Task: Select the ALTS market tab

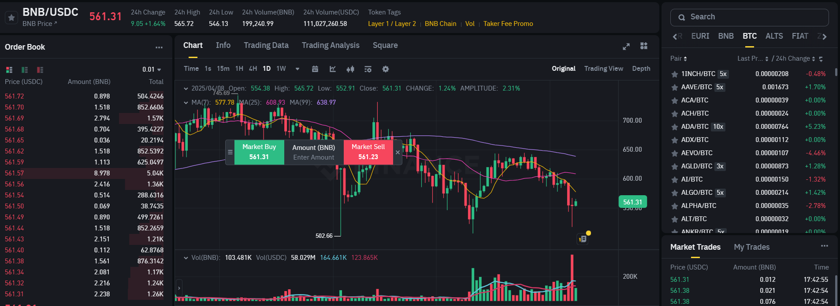Action: (774, 36)
